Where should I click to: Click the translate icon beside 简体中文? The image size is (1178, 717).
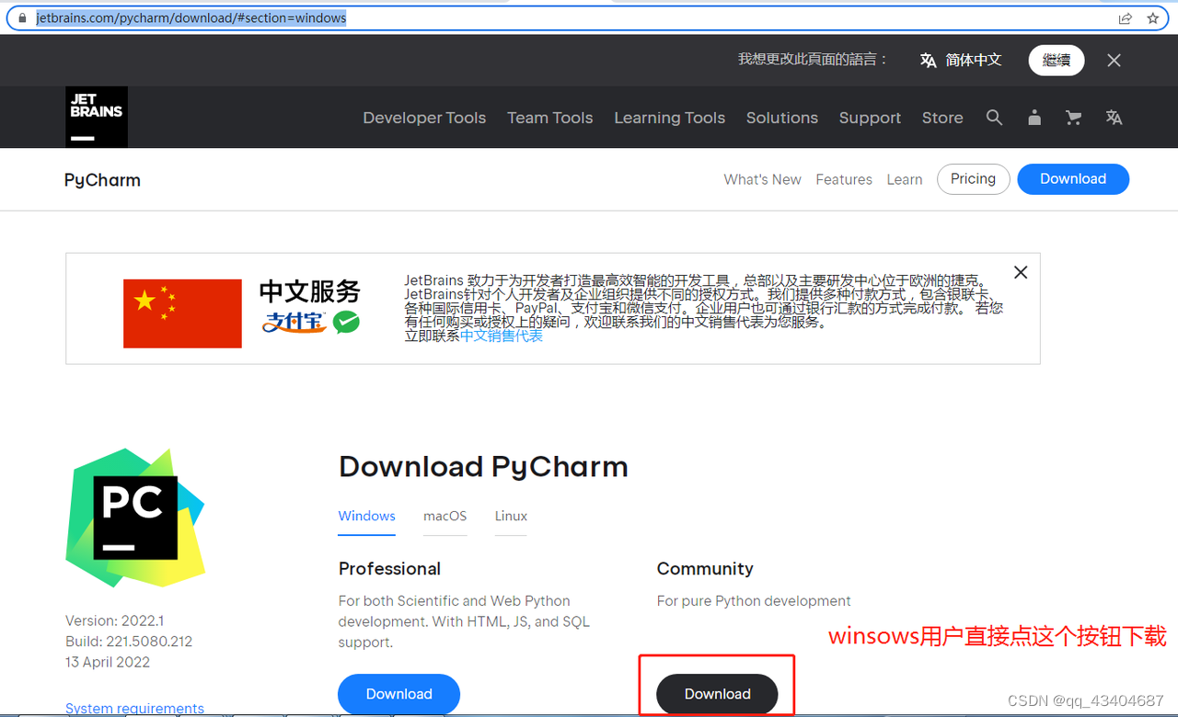[x=928, y=60]
